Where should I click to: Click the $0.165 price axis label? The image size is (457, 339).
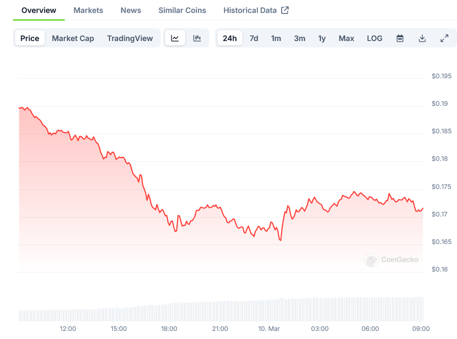pos(441,242)
